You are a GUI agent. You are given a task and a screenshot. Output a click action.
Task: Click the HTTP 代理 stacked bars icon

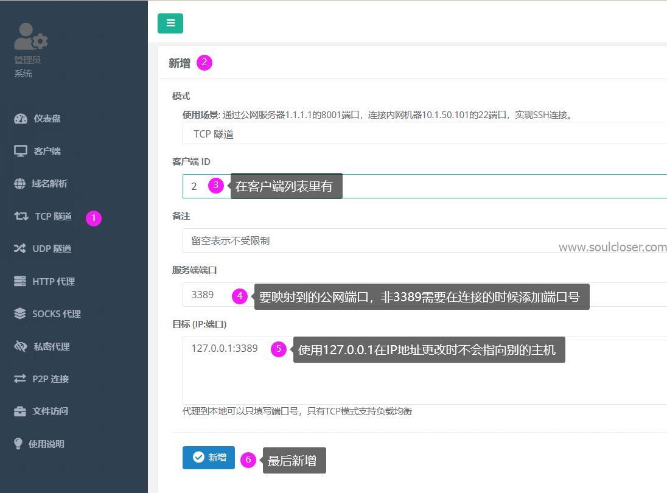point(21,281)
